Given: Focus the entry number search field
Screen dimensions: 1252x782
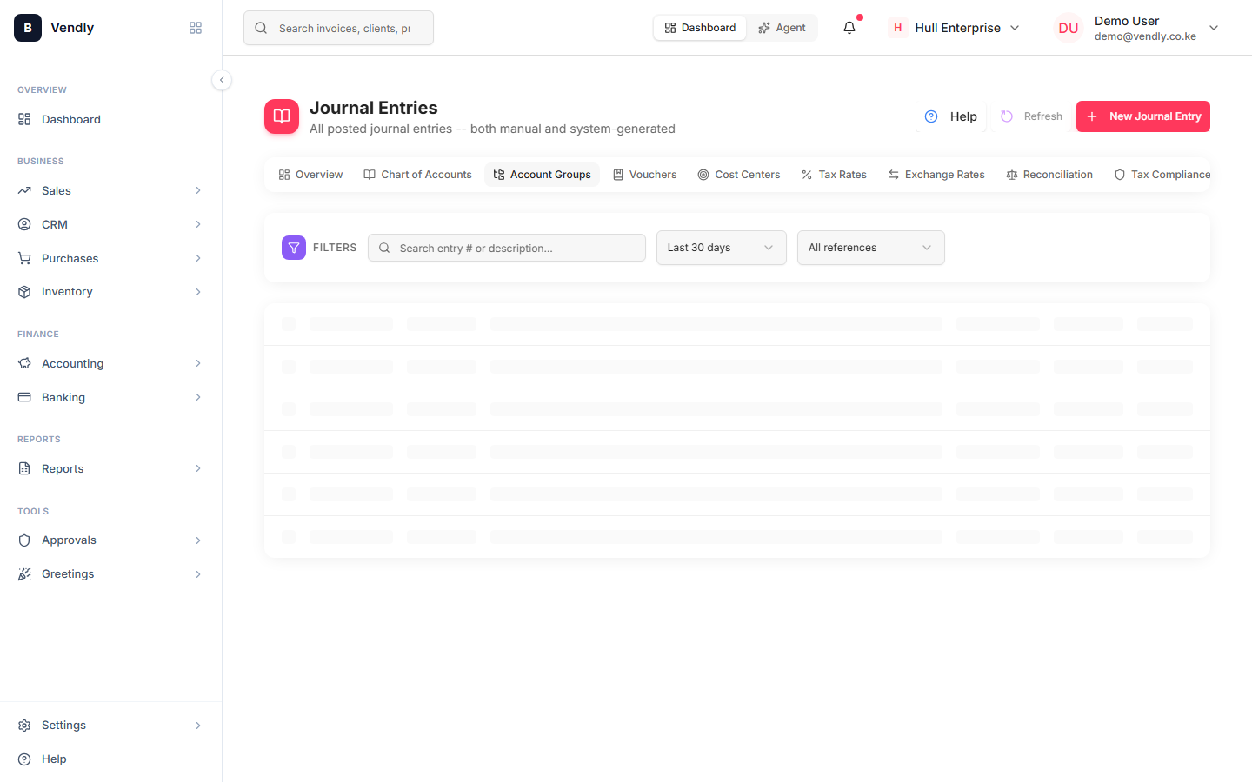Looking at the screenshot, I should (507, 248).
